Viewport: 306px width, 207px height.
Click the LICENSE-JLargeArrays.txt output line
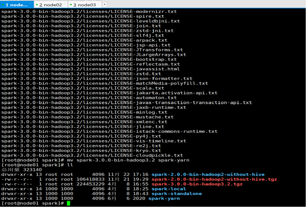[x=94, y=55]
